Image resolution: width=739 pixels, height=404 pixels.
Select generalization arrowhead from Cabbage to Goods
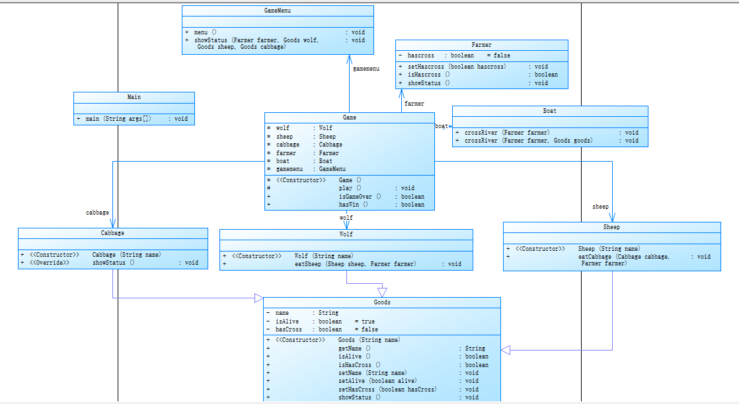258,298
